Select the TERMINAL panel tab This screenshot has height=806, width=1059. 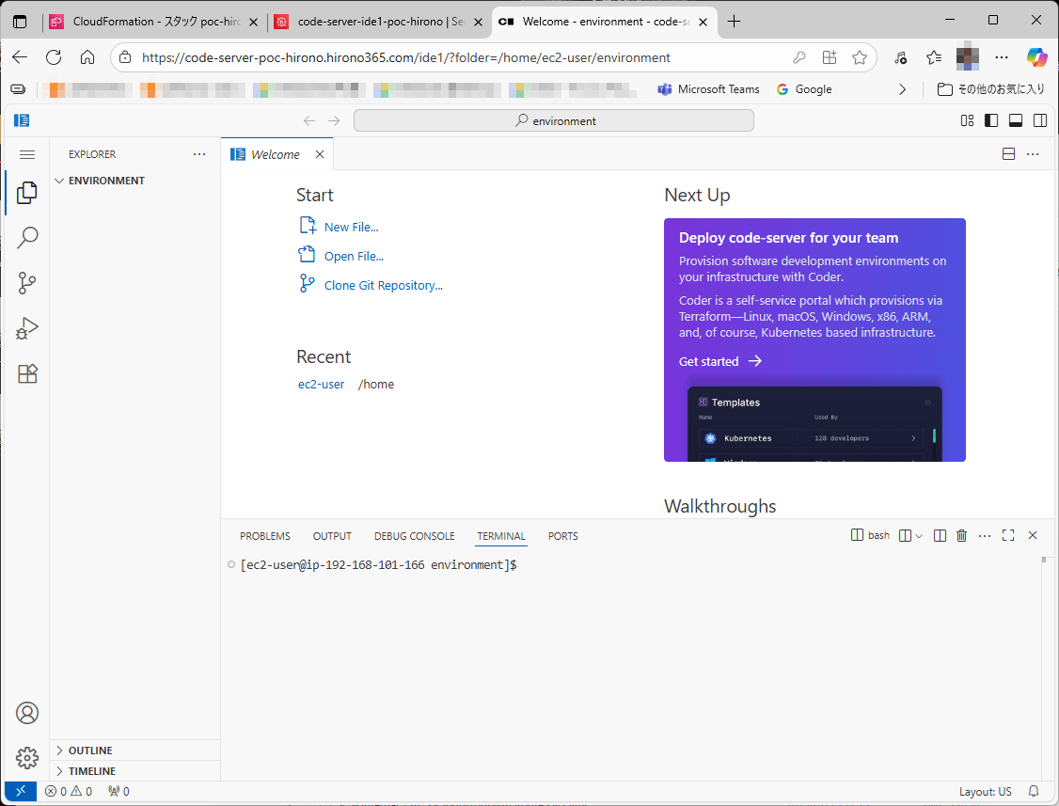pyautogui.click(x=501, y=536)
